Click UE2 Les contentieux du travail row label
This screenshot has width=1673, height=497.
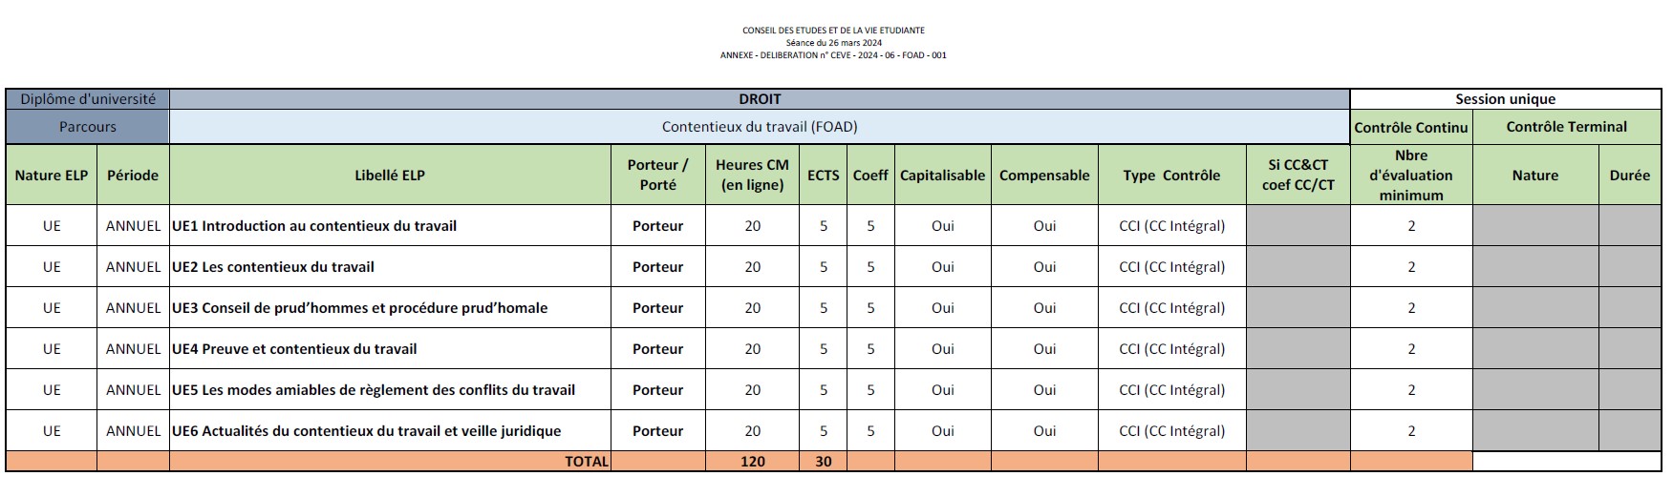coord(273,267)
